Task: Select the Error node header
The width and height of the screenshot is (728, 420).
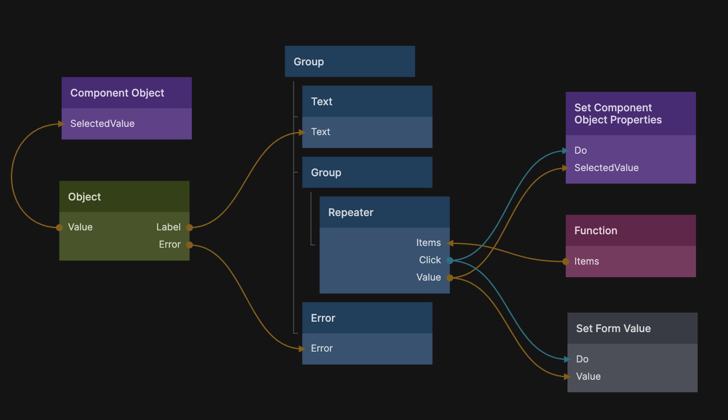Action: click(x=367, y=318)
